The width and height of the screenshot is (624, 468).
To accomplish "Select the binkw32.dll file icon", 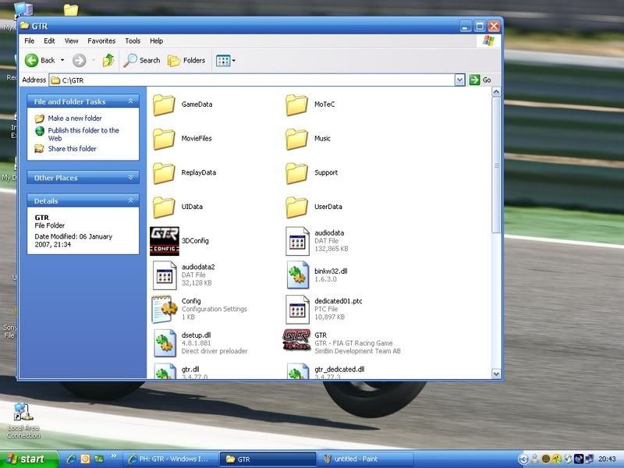I will point(297,275).
